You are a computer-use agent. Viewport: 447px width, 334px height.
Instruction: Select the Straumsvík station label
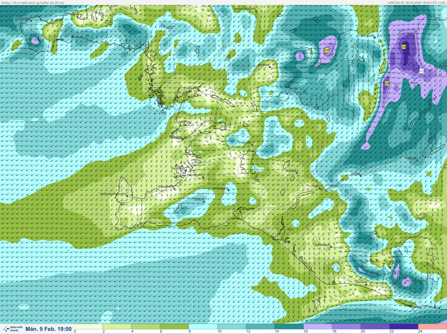tap(166, 187)
